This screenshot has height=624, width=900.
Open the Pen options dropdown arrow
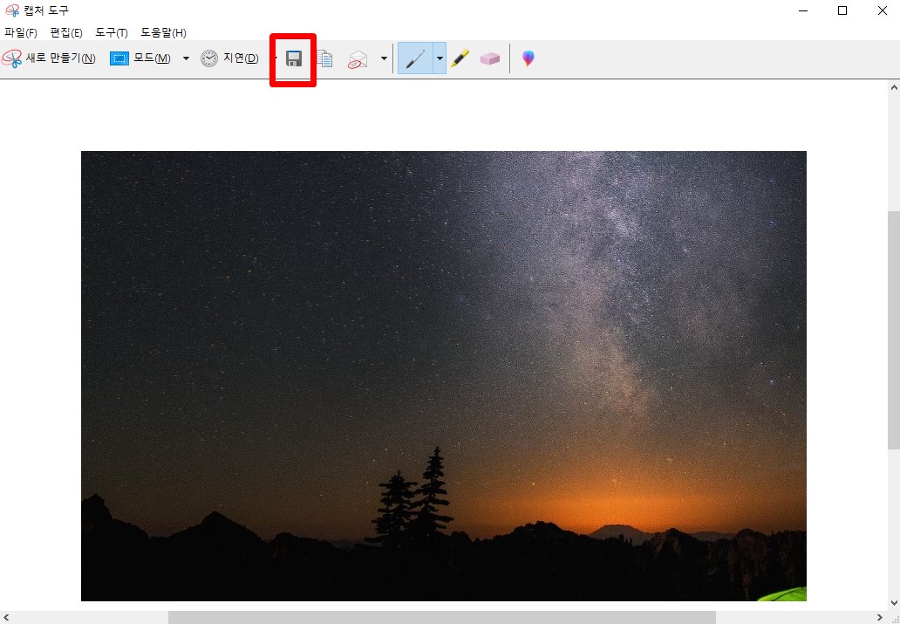click(440, 58)
